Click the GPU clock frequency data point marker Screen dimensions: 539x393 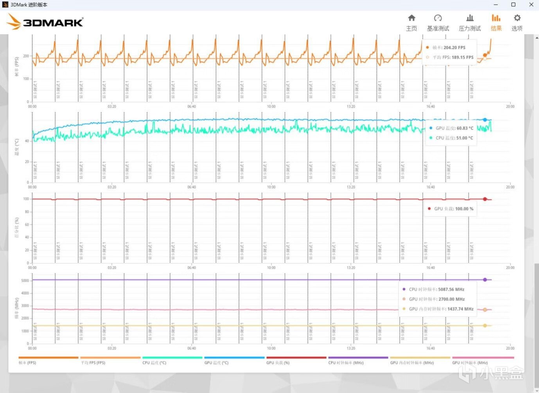(485, 310)
